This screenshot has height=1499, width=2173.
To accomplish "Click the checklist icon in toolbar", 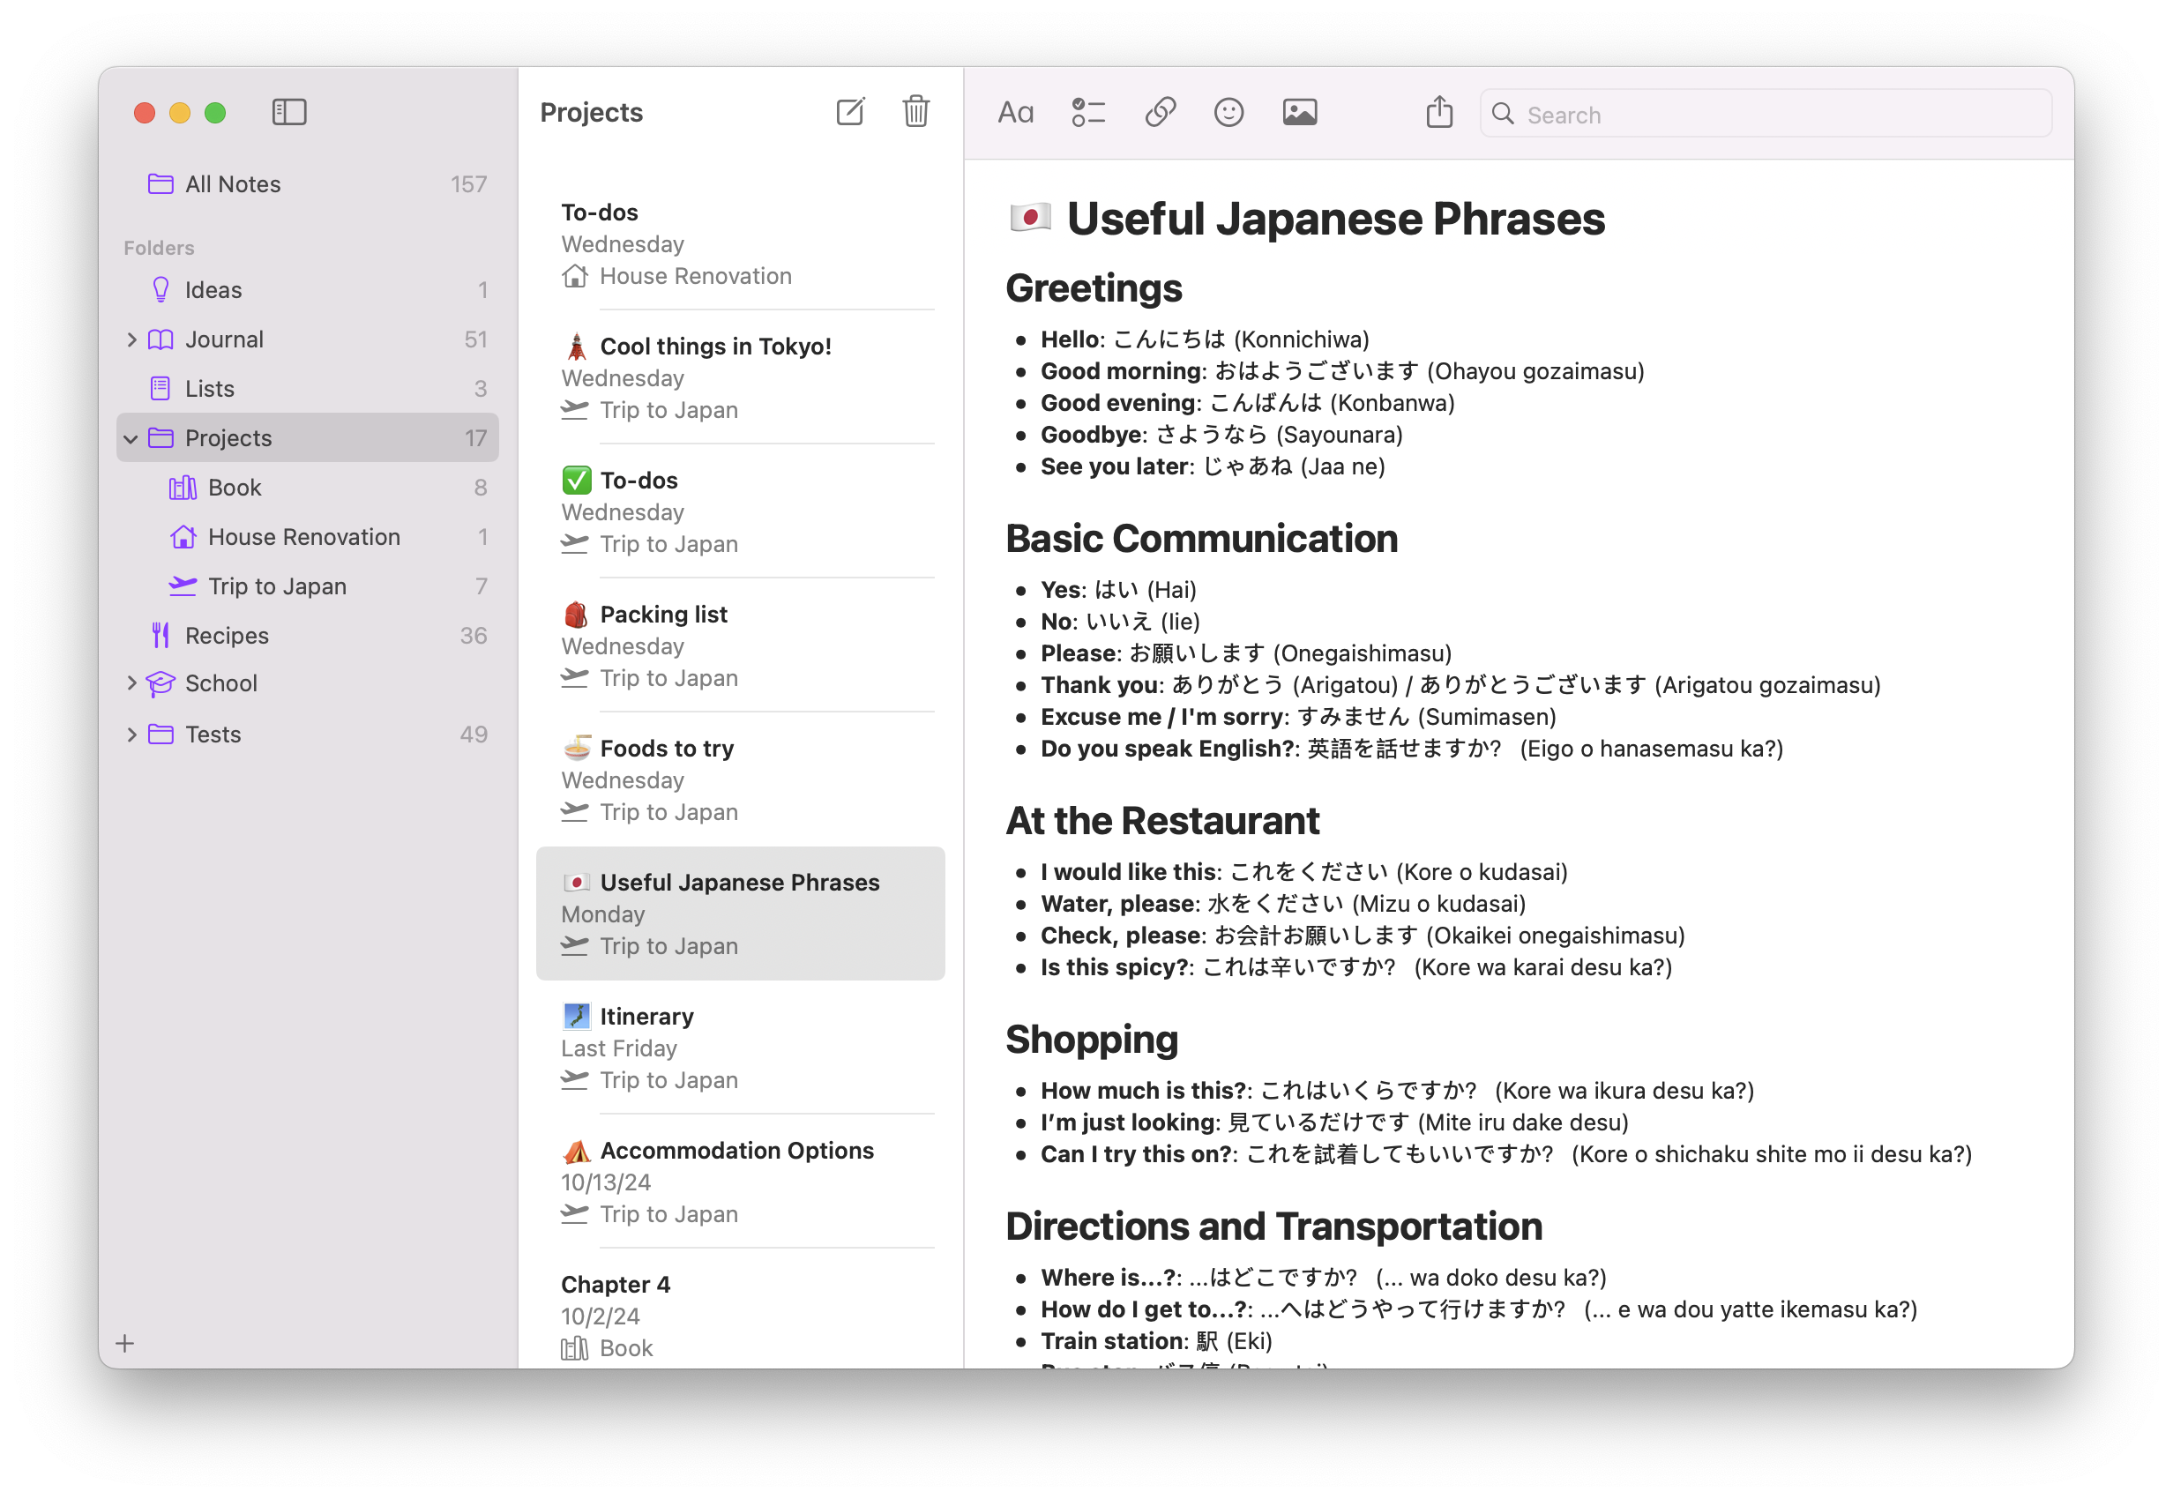I will coord(1090,112).
